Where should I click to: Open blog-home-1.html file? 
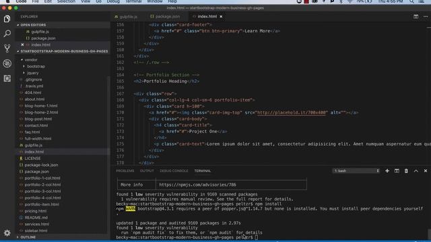[x=41, y=106]
